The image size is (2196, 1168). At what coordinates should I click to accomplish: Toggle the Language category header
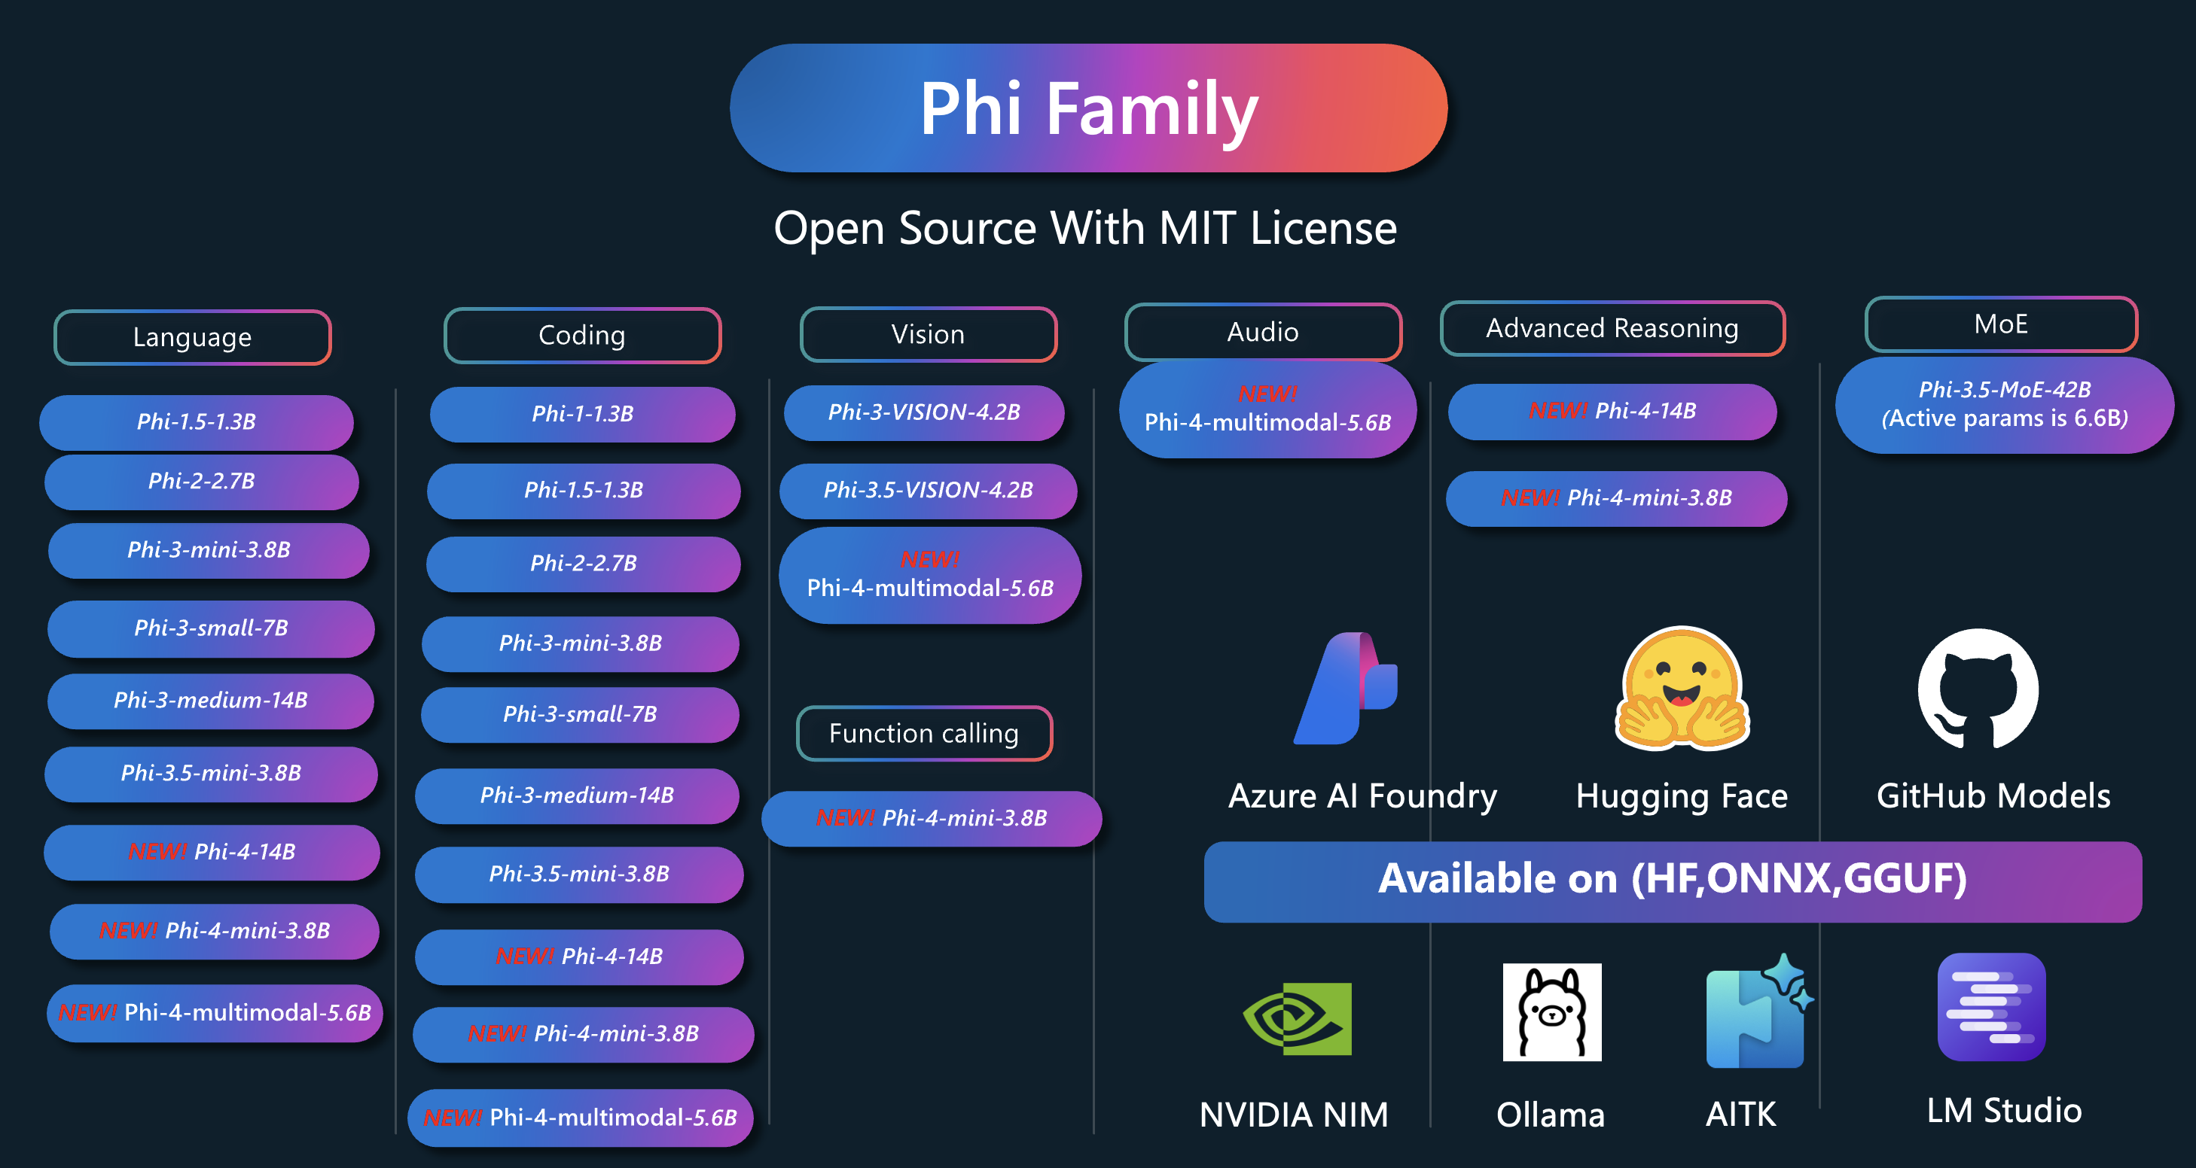click(191, 337)
